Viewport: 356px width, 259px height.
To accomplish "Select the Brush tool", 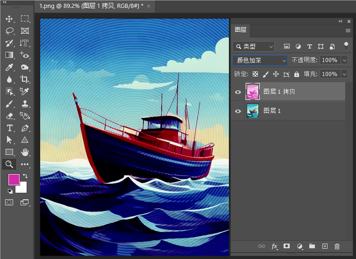I will pyautogui.click(x=9, y=104).
